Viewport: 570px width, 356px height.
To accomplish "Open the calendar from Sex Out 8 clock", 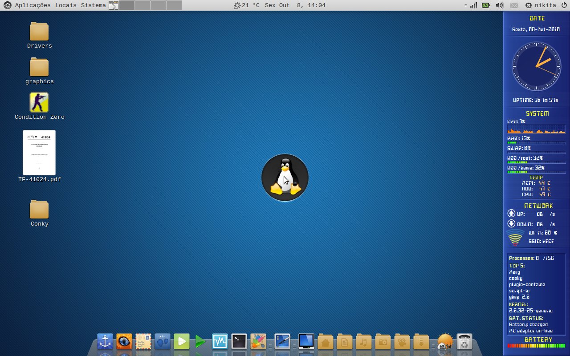I will (295, 5).
